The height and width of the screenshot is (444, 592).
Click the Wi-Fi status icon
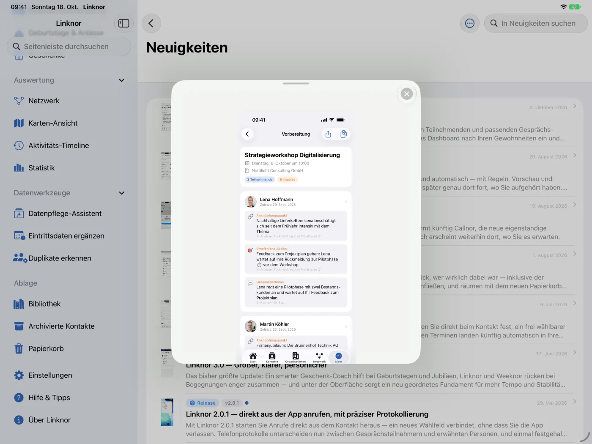[563, 7]
